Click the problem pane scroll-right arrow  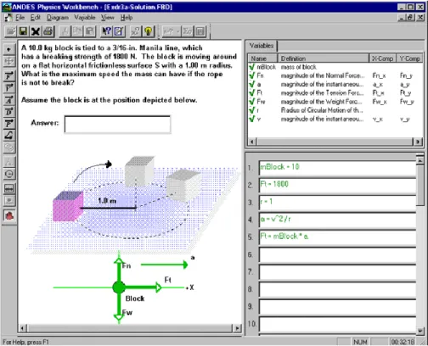(x=237, y=328)
